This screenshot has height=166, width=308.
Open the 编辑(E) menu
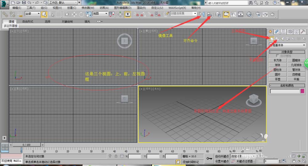click(x=17, y=8)
